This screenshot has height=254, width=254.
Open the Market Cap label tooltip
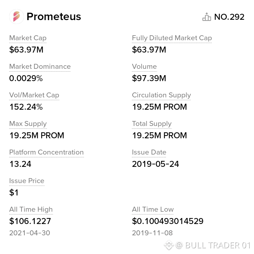[28, 38]
